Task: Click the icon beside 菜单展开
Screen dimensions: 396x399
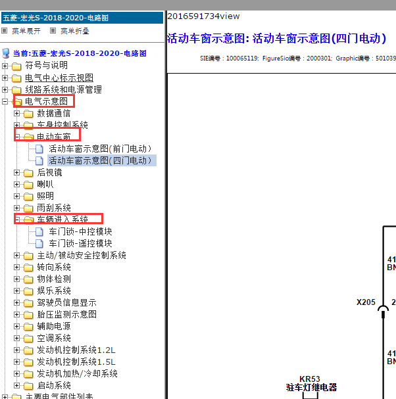Action: 4,31
